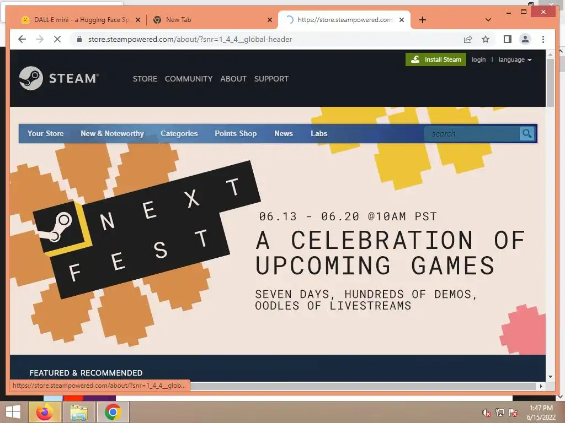Launch Firefox from the taskbar
565x423 pixels.
(45, 412)
